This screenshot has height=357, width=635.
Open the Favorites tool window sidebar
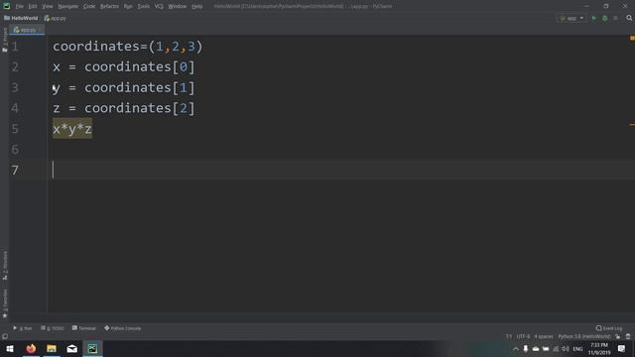5,303
